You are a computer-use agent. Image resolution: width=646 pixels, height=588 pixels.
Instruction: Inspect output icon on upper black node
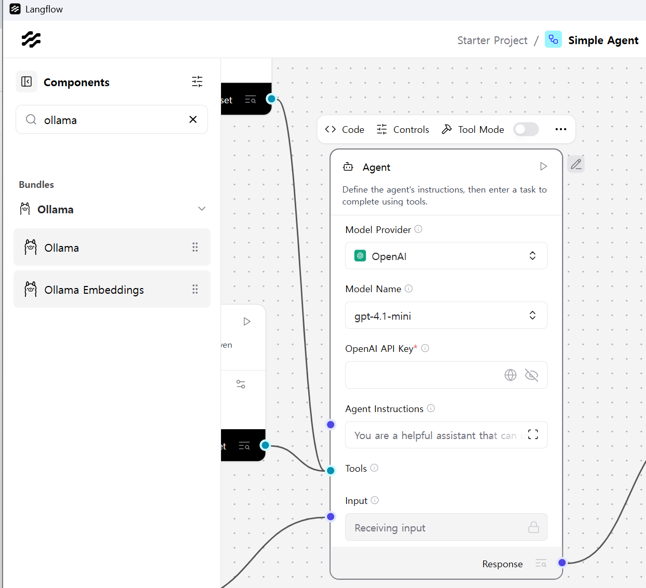[x=250, y=100]
